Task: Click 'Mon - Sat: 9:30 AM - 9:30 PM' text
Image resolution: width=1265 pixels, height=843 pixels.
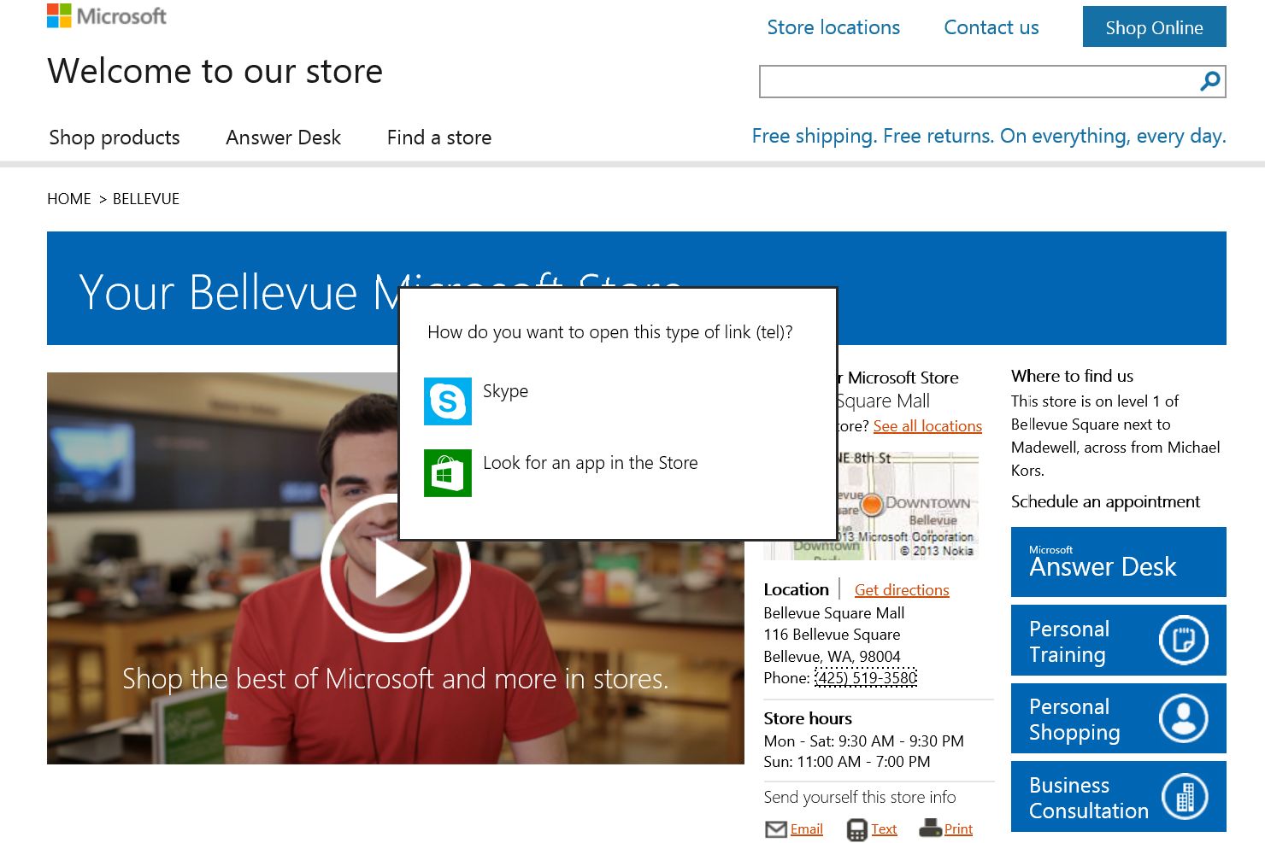Action: tap(864, 741)
